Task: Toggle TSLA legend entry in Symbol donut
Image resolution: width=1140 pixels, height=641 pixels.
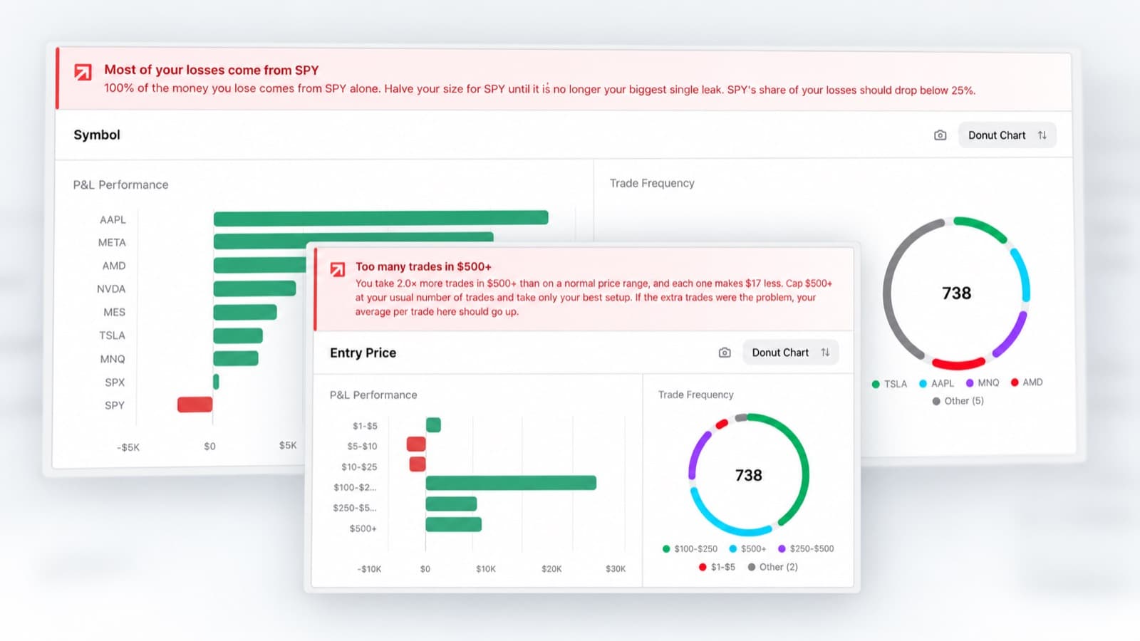Action: (x=889, y=384)
